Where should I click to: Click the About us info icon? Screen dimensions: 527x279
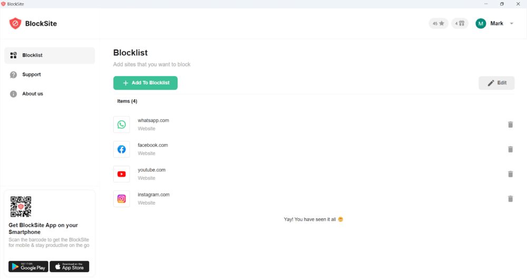pos(14,94)
